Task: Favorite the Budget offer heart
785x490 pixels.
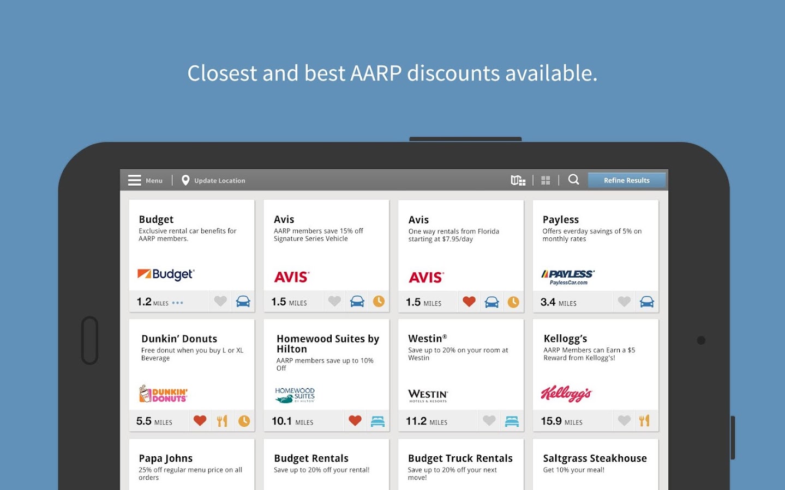Action: coord(220,301)
